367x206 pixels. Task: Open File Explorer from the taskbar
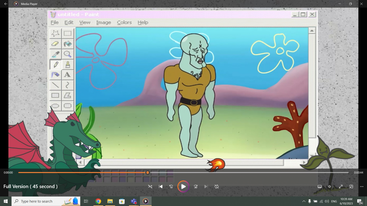pyautogui.click(x=110, y=201)
